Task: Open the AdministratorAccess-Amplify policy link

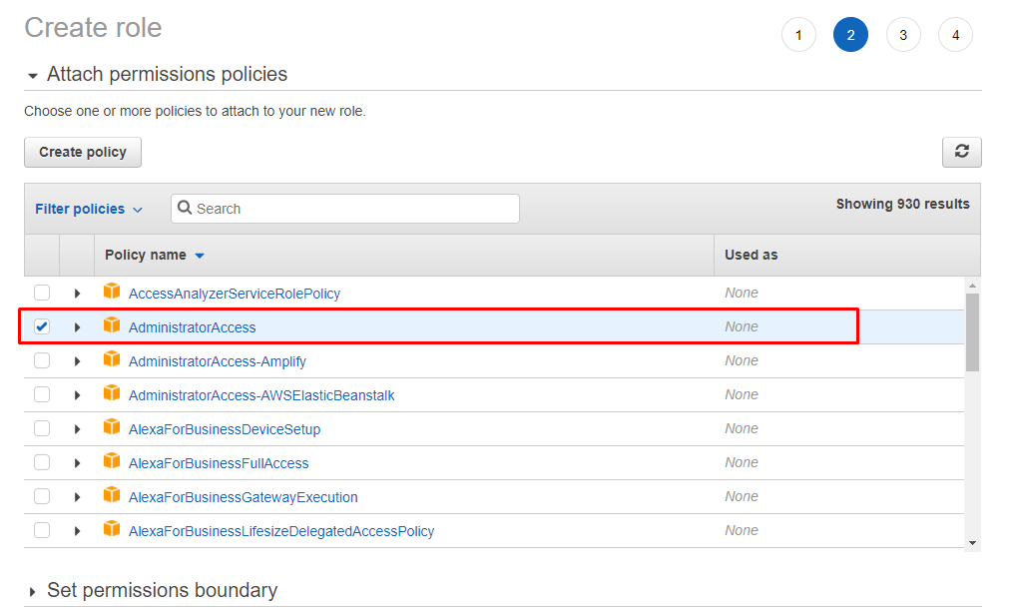Action: (x=217, y=361)
